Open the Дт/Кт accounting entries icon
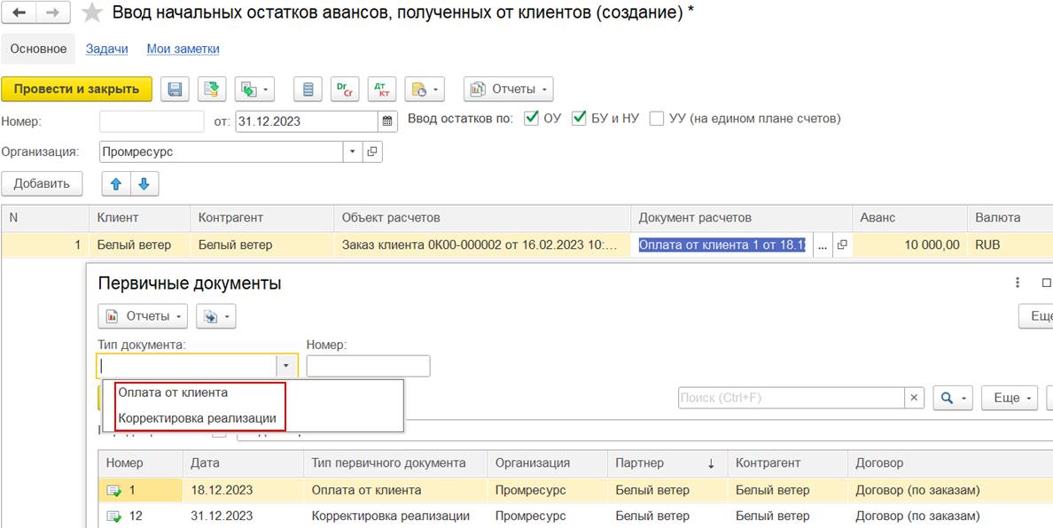This screenshot has height=528, width=1053. 382,89
